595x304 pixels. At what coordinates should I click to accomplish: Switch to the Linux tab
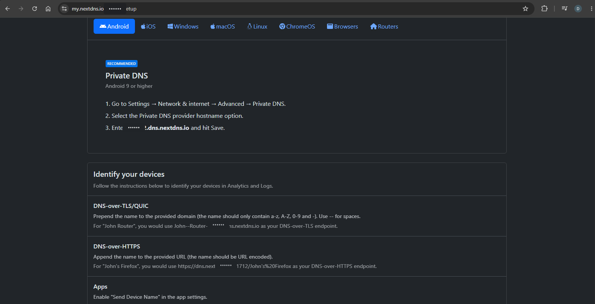tap(257, 26)
